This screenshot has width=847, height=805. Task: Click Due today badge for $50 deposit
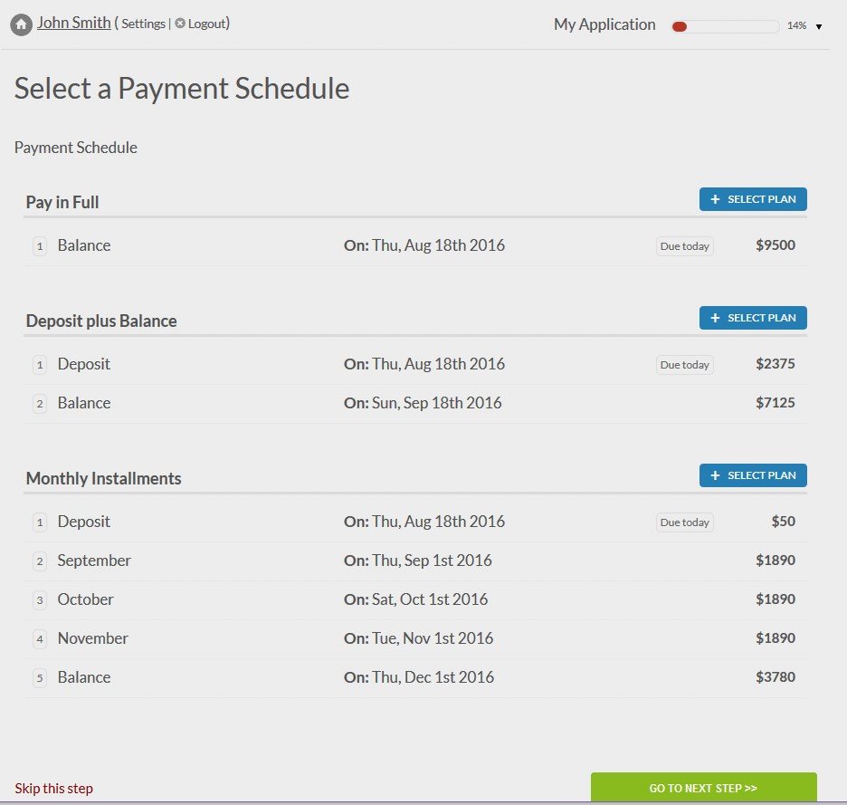click(684, 522)
